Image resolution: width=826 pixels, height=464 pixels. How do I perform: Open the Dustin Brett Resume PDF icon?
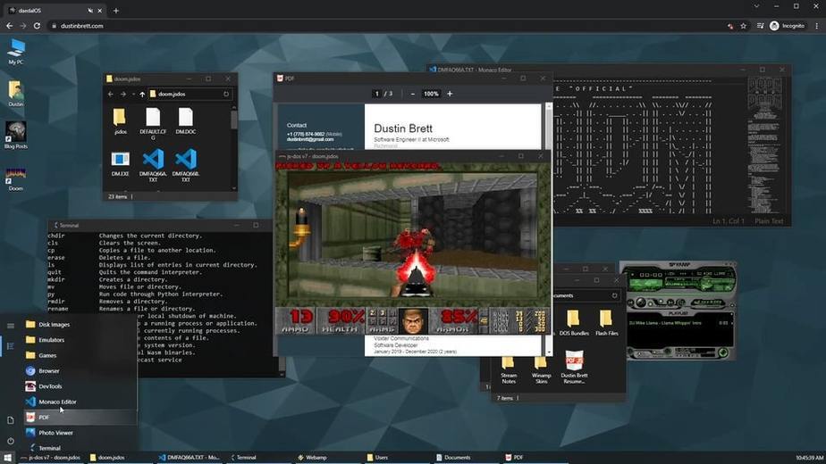click(x=574, y=368)
